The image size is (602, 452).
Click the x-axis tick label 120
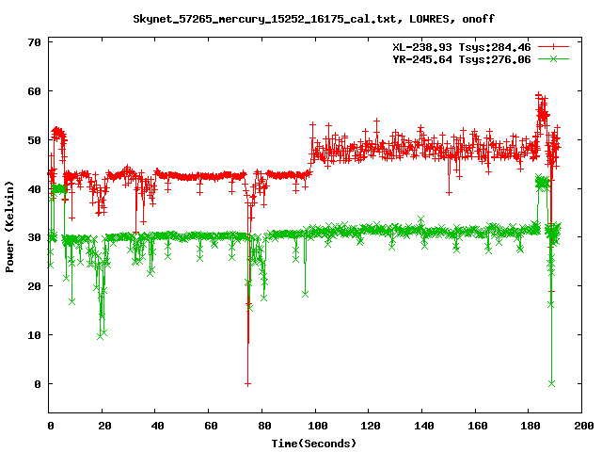[x=371, y=426]
